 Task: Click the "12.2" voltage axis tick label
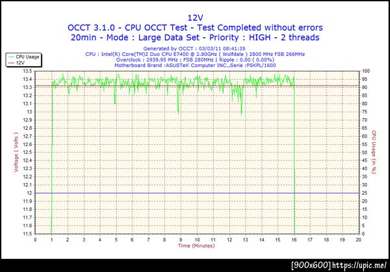[x=27, y=177]
